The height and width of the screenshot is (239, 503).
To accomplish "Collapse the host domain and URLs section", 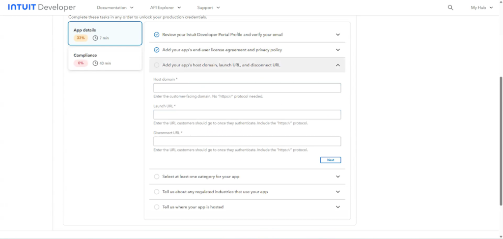I will pos(338,65).
